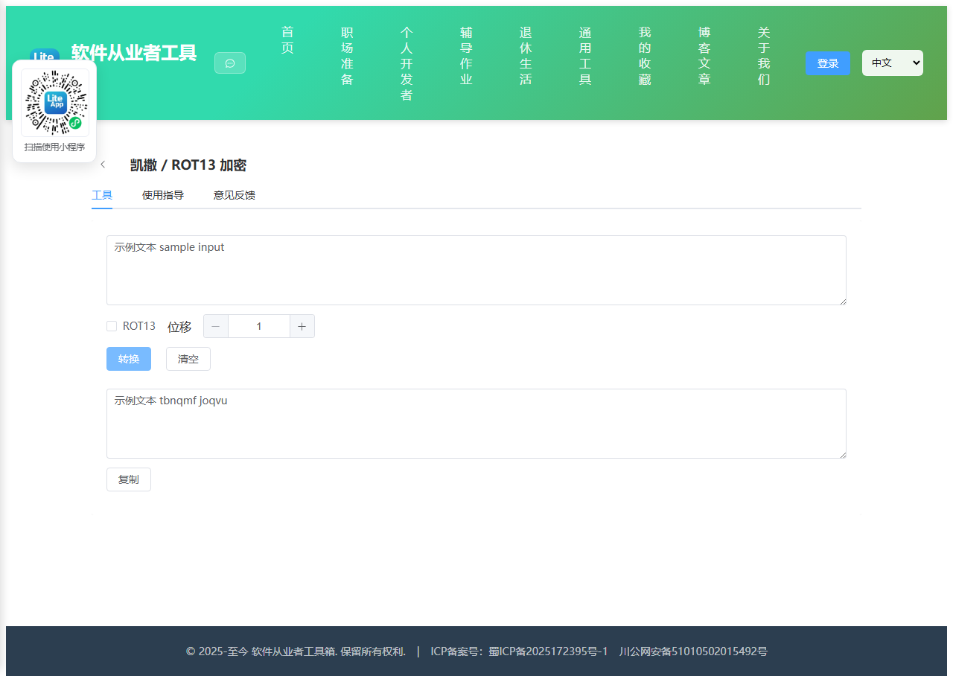Switch to 意见反馈 tab
The height and width of the screenshot is (682, 953).
(x=235, y=195)
